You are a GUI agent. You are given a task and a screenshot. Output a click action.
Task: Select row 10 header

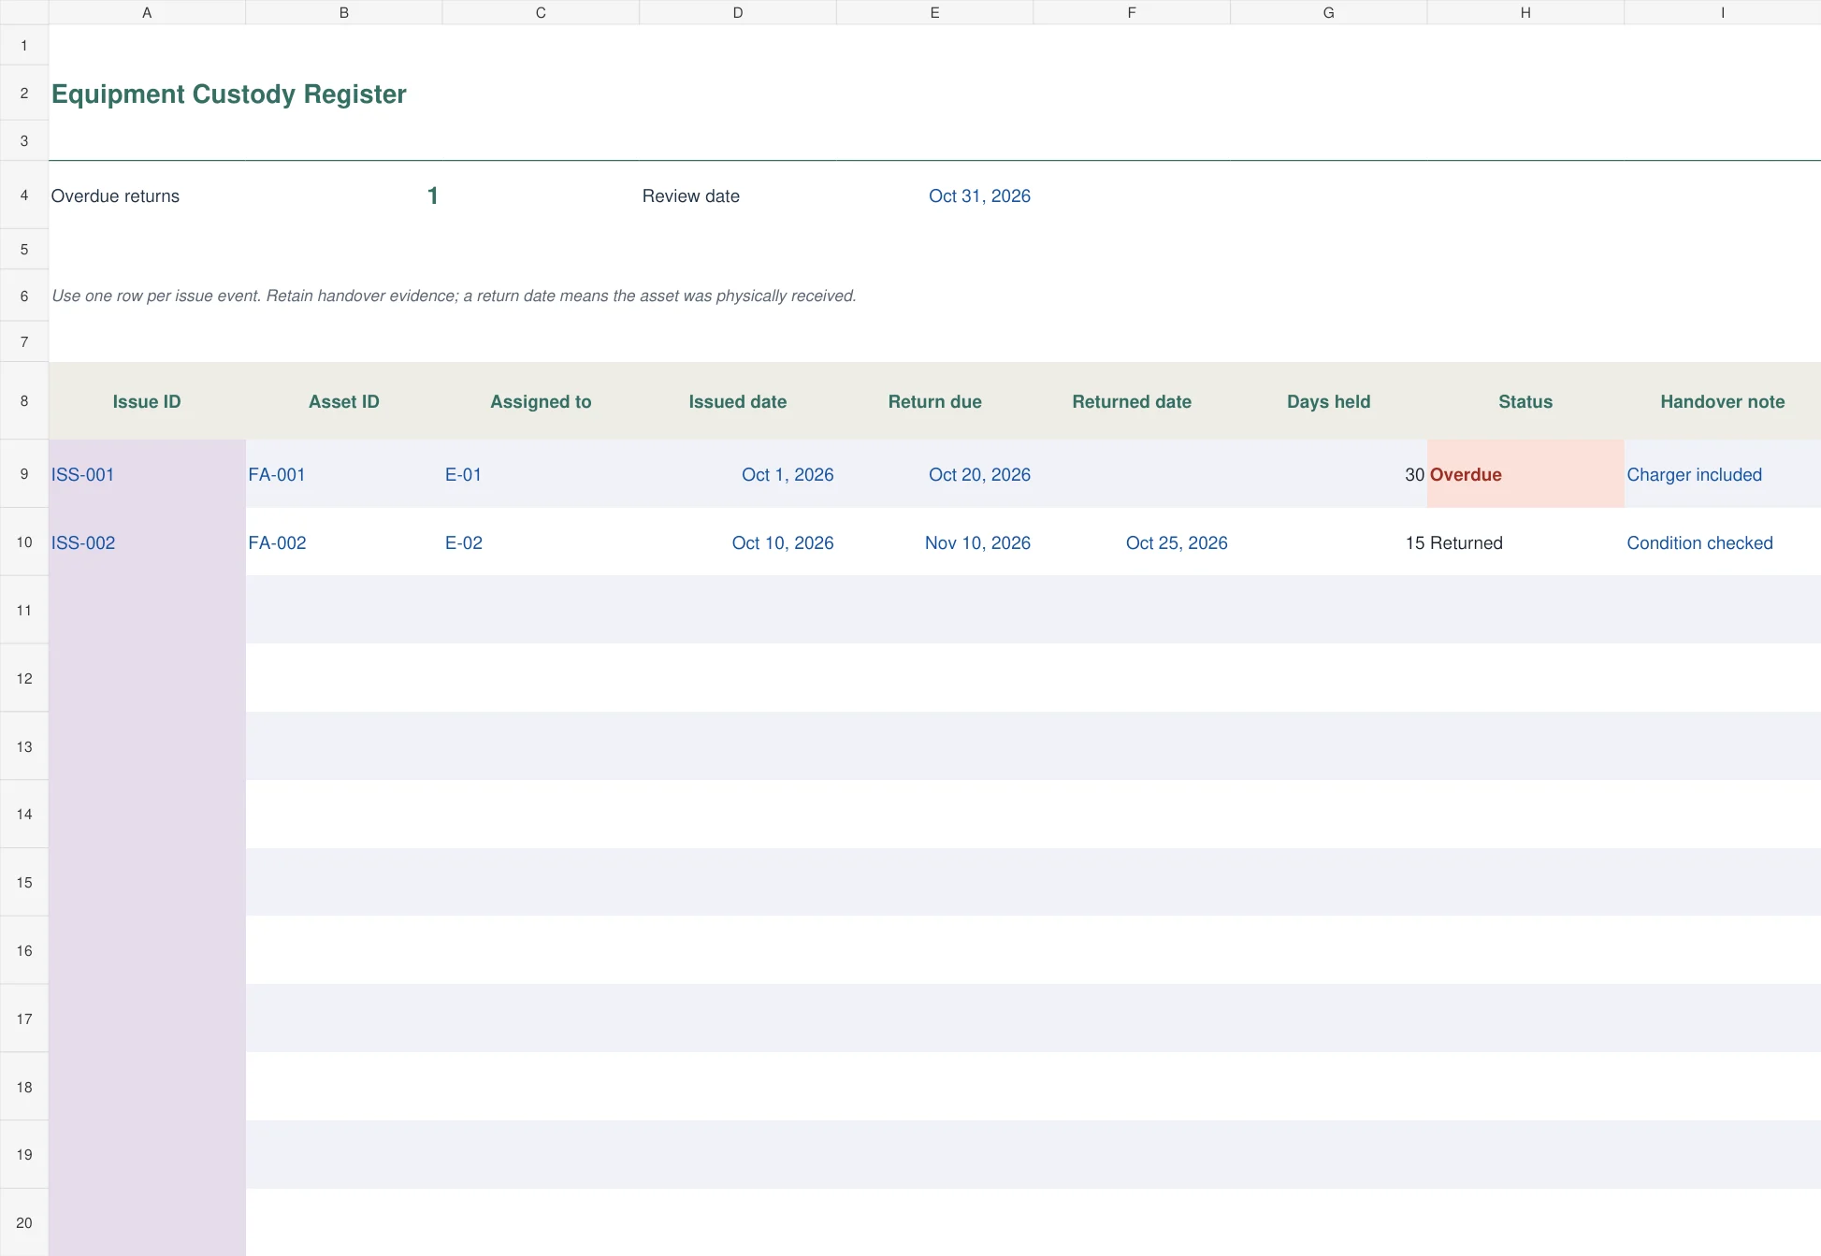pyautogui.click(x=24, y=542)
